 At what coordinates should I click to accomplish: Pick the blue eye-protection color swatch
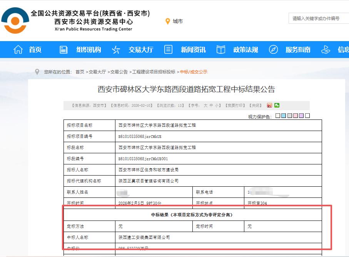pos(284,115)
